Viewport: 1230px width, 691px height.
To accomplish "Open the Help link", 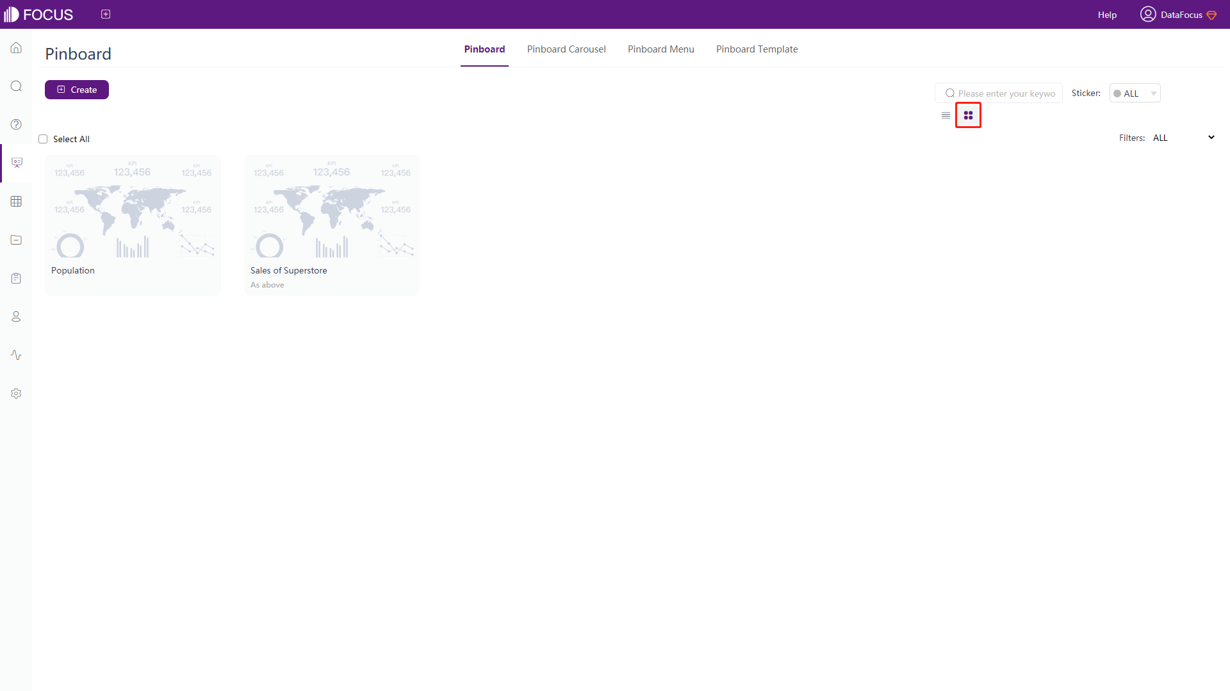I will (x=1107, y=15).
